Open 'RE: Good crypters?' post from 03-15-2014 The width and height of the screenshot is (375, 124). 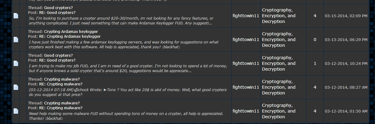point(57,12)
